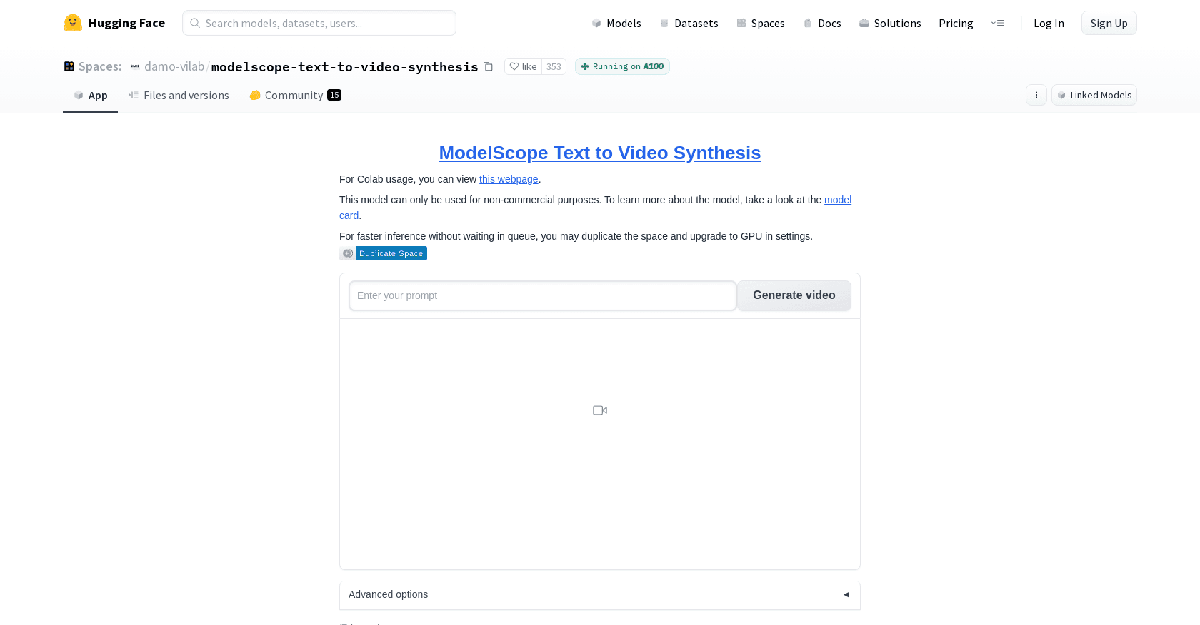Screen dimensions: 1200x625
Task: Click the Running on A100 status badge
Action: 622,66
